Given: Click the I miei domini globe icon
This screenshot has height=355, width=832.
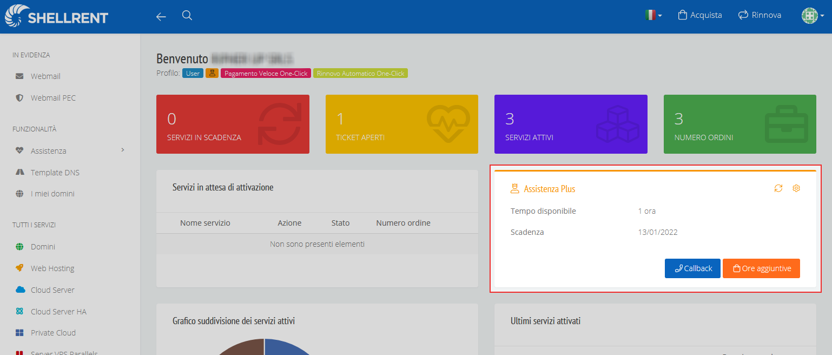Looking at the screenshot, I should [19, 194].
